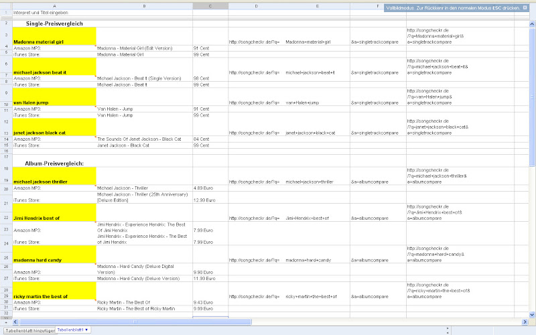Image resolution: width=536 pixels, height=335 pixels.
Task: Click the horizontal scrollbar right arrow
Action: [x=525, y=322]
